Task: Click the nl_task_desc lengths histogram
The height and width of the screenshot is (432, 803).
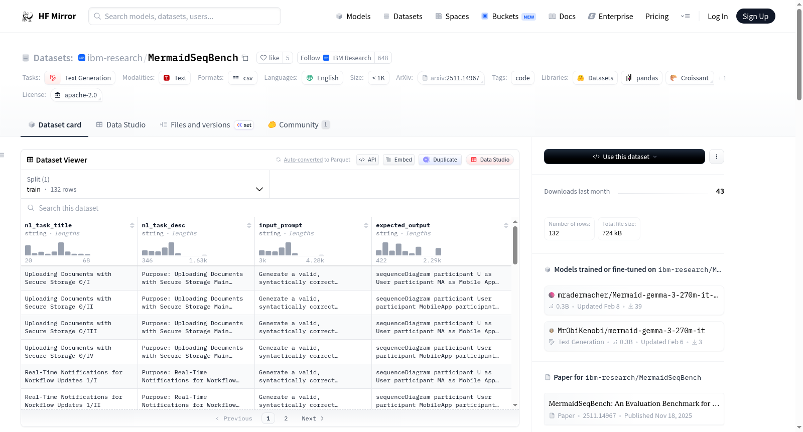Action: click(x=175, y=249)
